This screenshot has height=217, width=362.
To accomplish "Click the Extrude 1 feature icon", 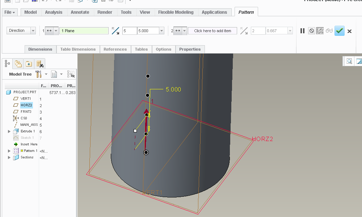I will (16, 131).
